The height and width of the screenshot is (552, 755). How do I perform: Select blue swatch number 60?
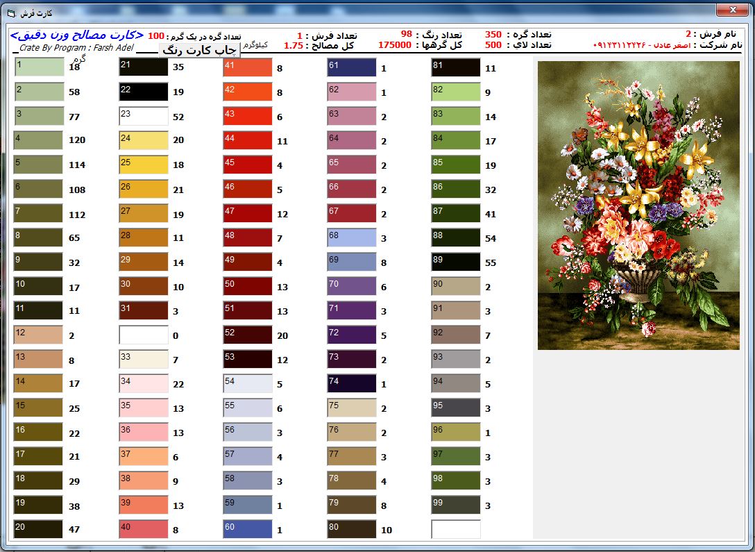[x=248, y=529]
